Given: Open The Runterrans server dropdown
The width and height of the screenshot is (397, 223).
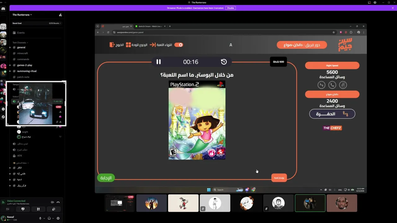Looking at the screenshot, I should (22, 15).
